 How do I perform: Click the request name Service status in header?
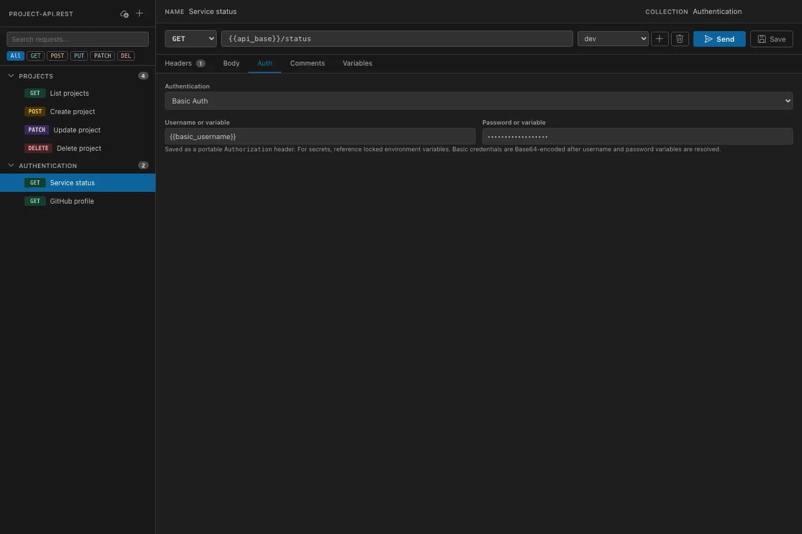point(213,12)
